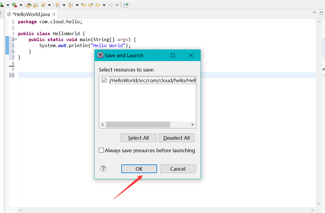Click the "package" keyword on line 1
Image resolution: width=325 pixels, height=213 pixels.
click(27, 22)
